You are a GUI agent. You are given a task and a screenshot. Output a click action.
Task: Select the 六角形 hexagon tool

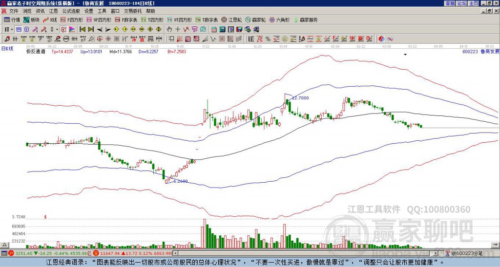point(279,20)
